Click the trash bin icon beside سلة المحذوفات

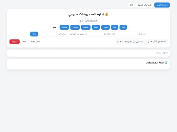[166, 62]
